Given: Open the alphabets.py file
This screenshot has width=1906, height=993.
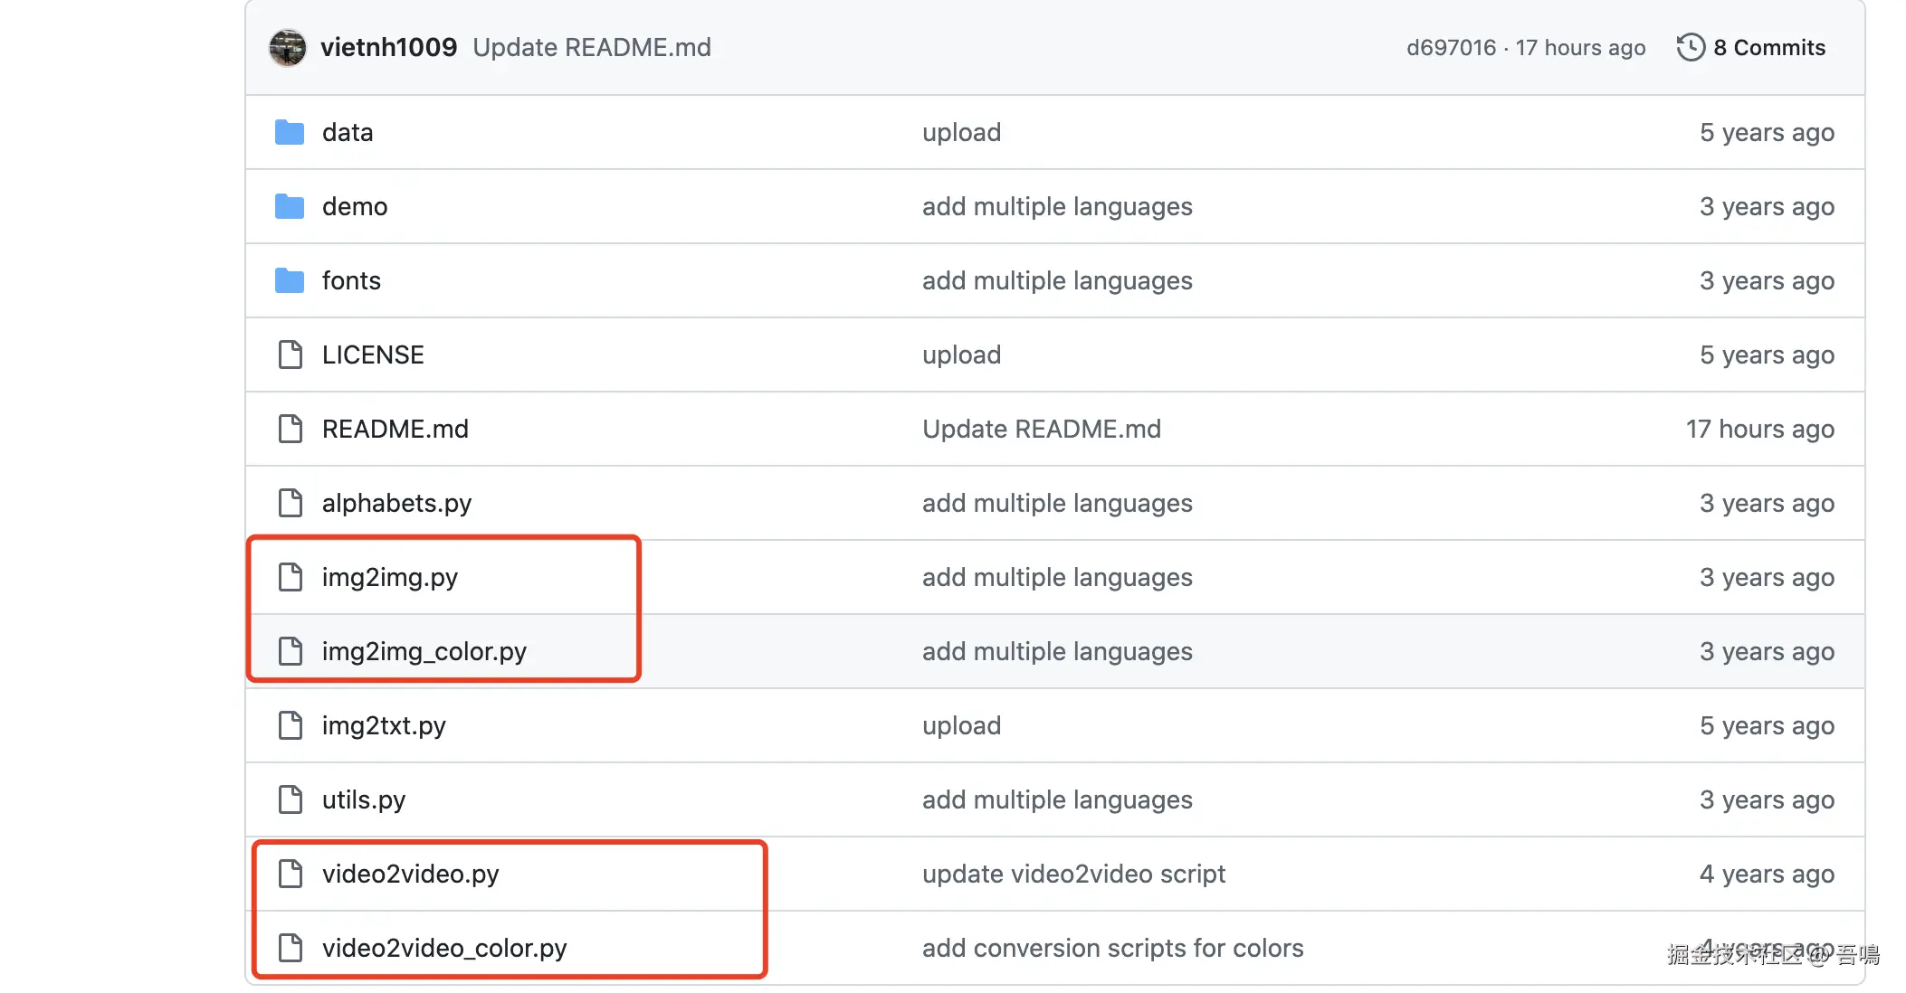Looking at the screenshot, I should [x=396, y=503].
